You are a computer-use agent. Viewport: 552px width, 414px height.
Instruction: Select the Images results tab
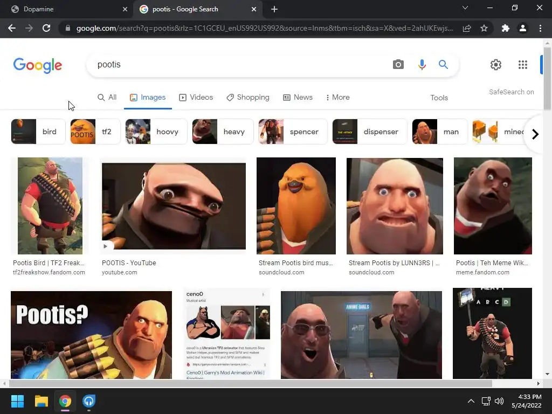148,97
